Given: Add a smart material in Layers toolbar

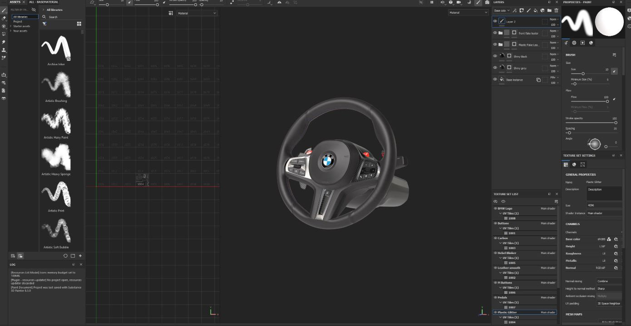Looking at the screenshot, I should pos(542,10).
